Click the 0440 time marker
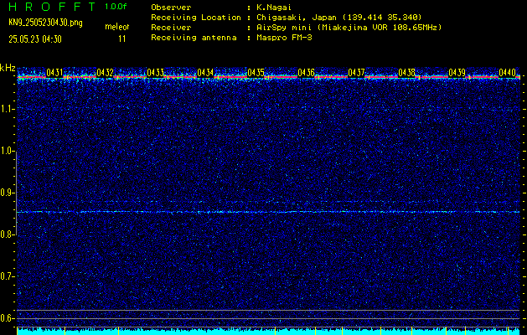The height and width of the screenshot is (335, 527). [x=507, y=72]
